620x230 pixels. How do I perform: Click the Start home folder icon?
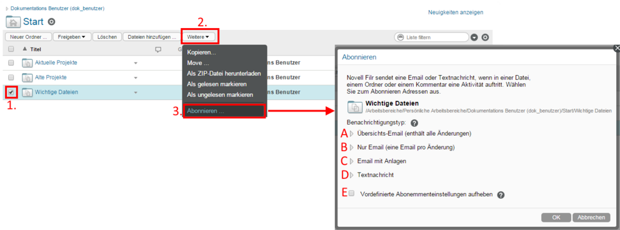[x=13, y=22]
